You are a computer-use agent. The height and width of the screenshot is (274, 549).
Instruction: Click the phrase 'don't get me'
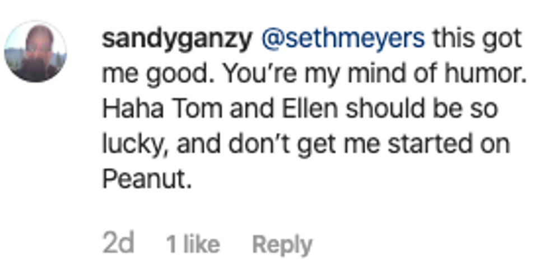coord(306,144)
